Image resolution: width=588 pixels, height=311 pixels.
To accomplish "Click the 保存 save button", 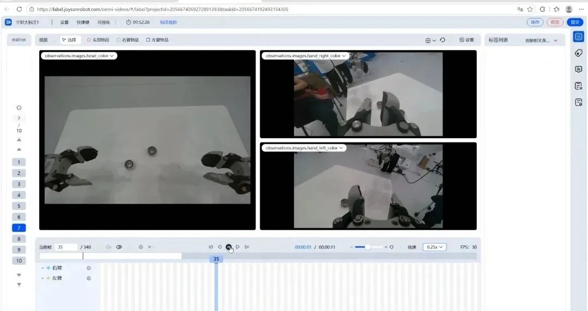I will click(535, 22).
